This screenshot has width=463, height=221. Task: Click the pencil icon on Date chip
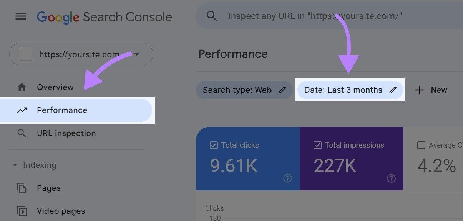[x=393, y=90]
